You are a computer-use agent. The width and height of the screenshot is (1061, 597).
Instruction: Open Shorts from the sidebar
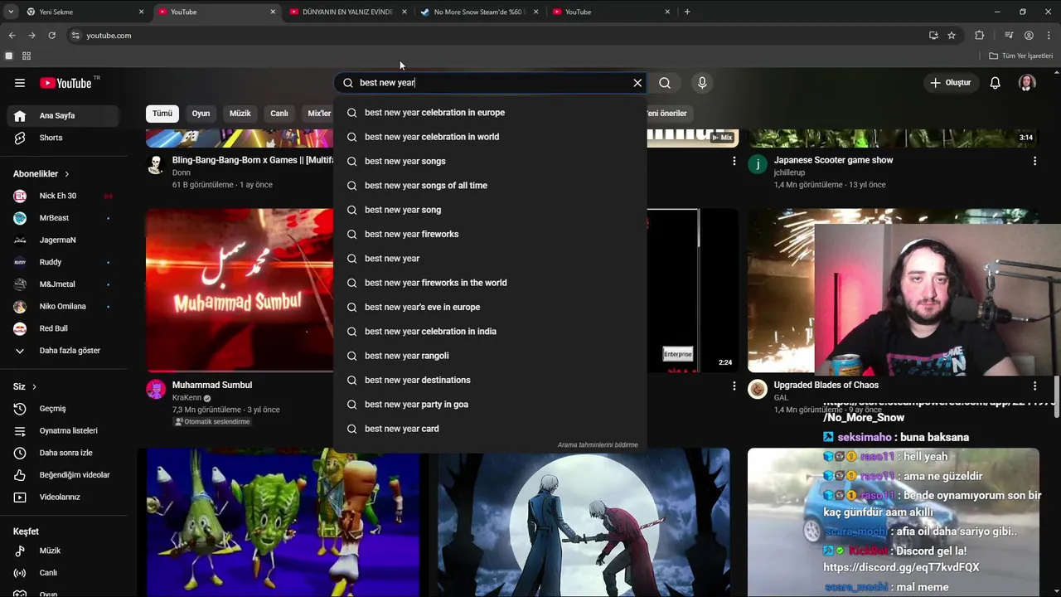click(x=65, y=138)
